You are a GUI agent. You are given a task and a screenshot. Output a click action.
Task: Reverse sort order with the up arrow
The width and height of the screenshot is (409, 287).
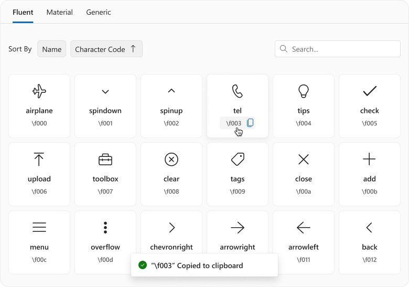pyautogui.click(x=133, y=49)
